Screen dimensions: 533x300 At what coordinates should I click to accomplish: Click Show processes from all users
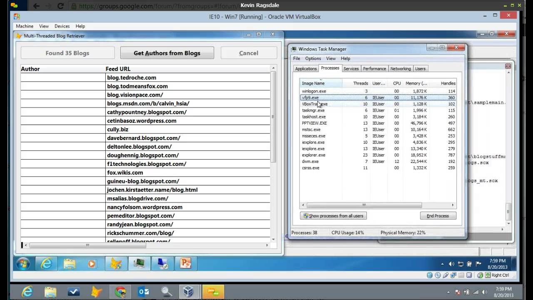pos(333,216)
